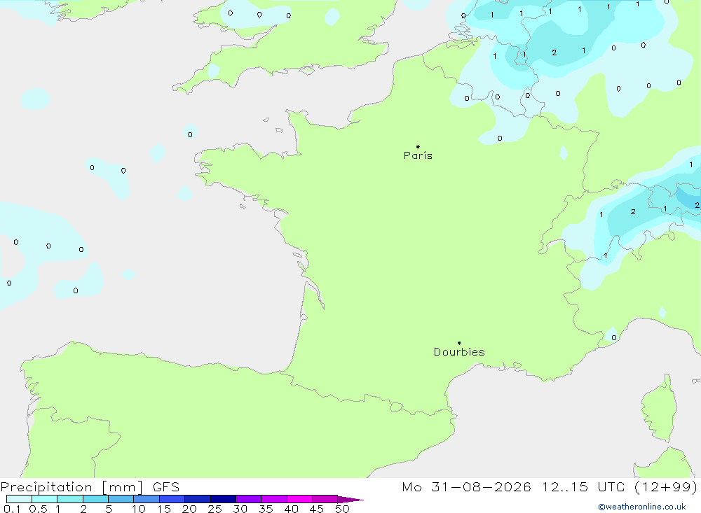Image resolution: width=701 pixels, height=513 pixels.
Task: Pick the bright magenta 40–45 legend swatch
Action: click(x=299, y=499)
